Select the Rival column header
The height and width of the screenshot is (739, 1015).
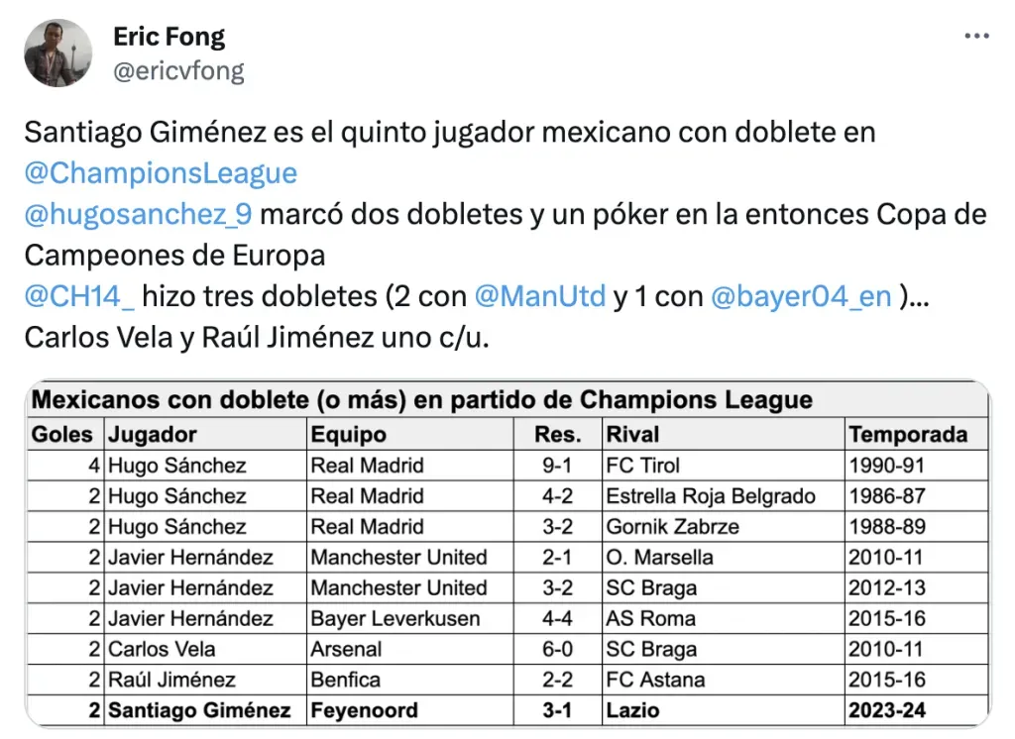(632, 434)
